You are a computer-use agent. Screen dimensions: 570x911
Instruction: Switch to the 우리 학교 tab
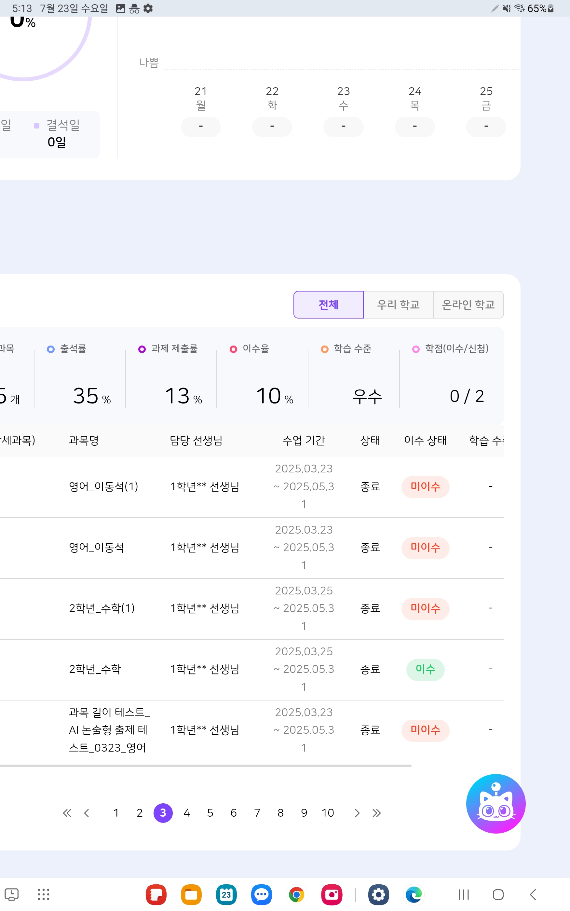[x=398, y=305]
